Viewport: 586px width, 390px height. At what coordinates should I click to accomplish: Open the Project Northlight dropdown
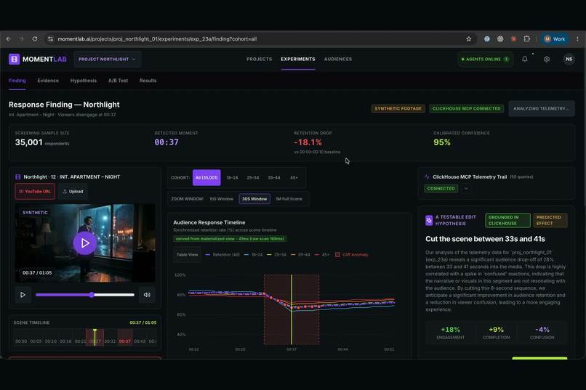point(108,59)
